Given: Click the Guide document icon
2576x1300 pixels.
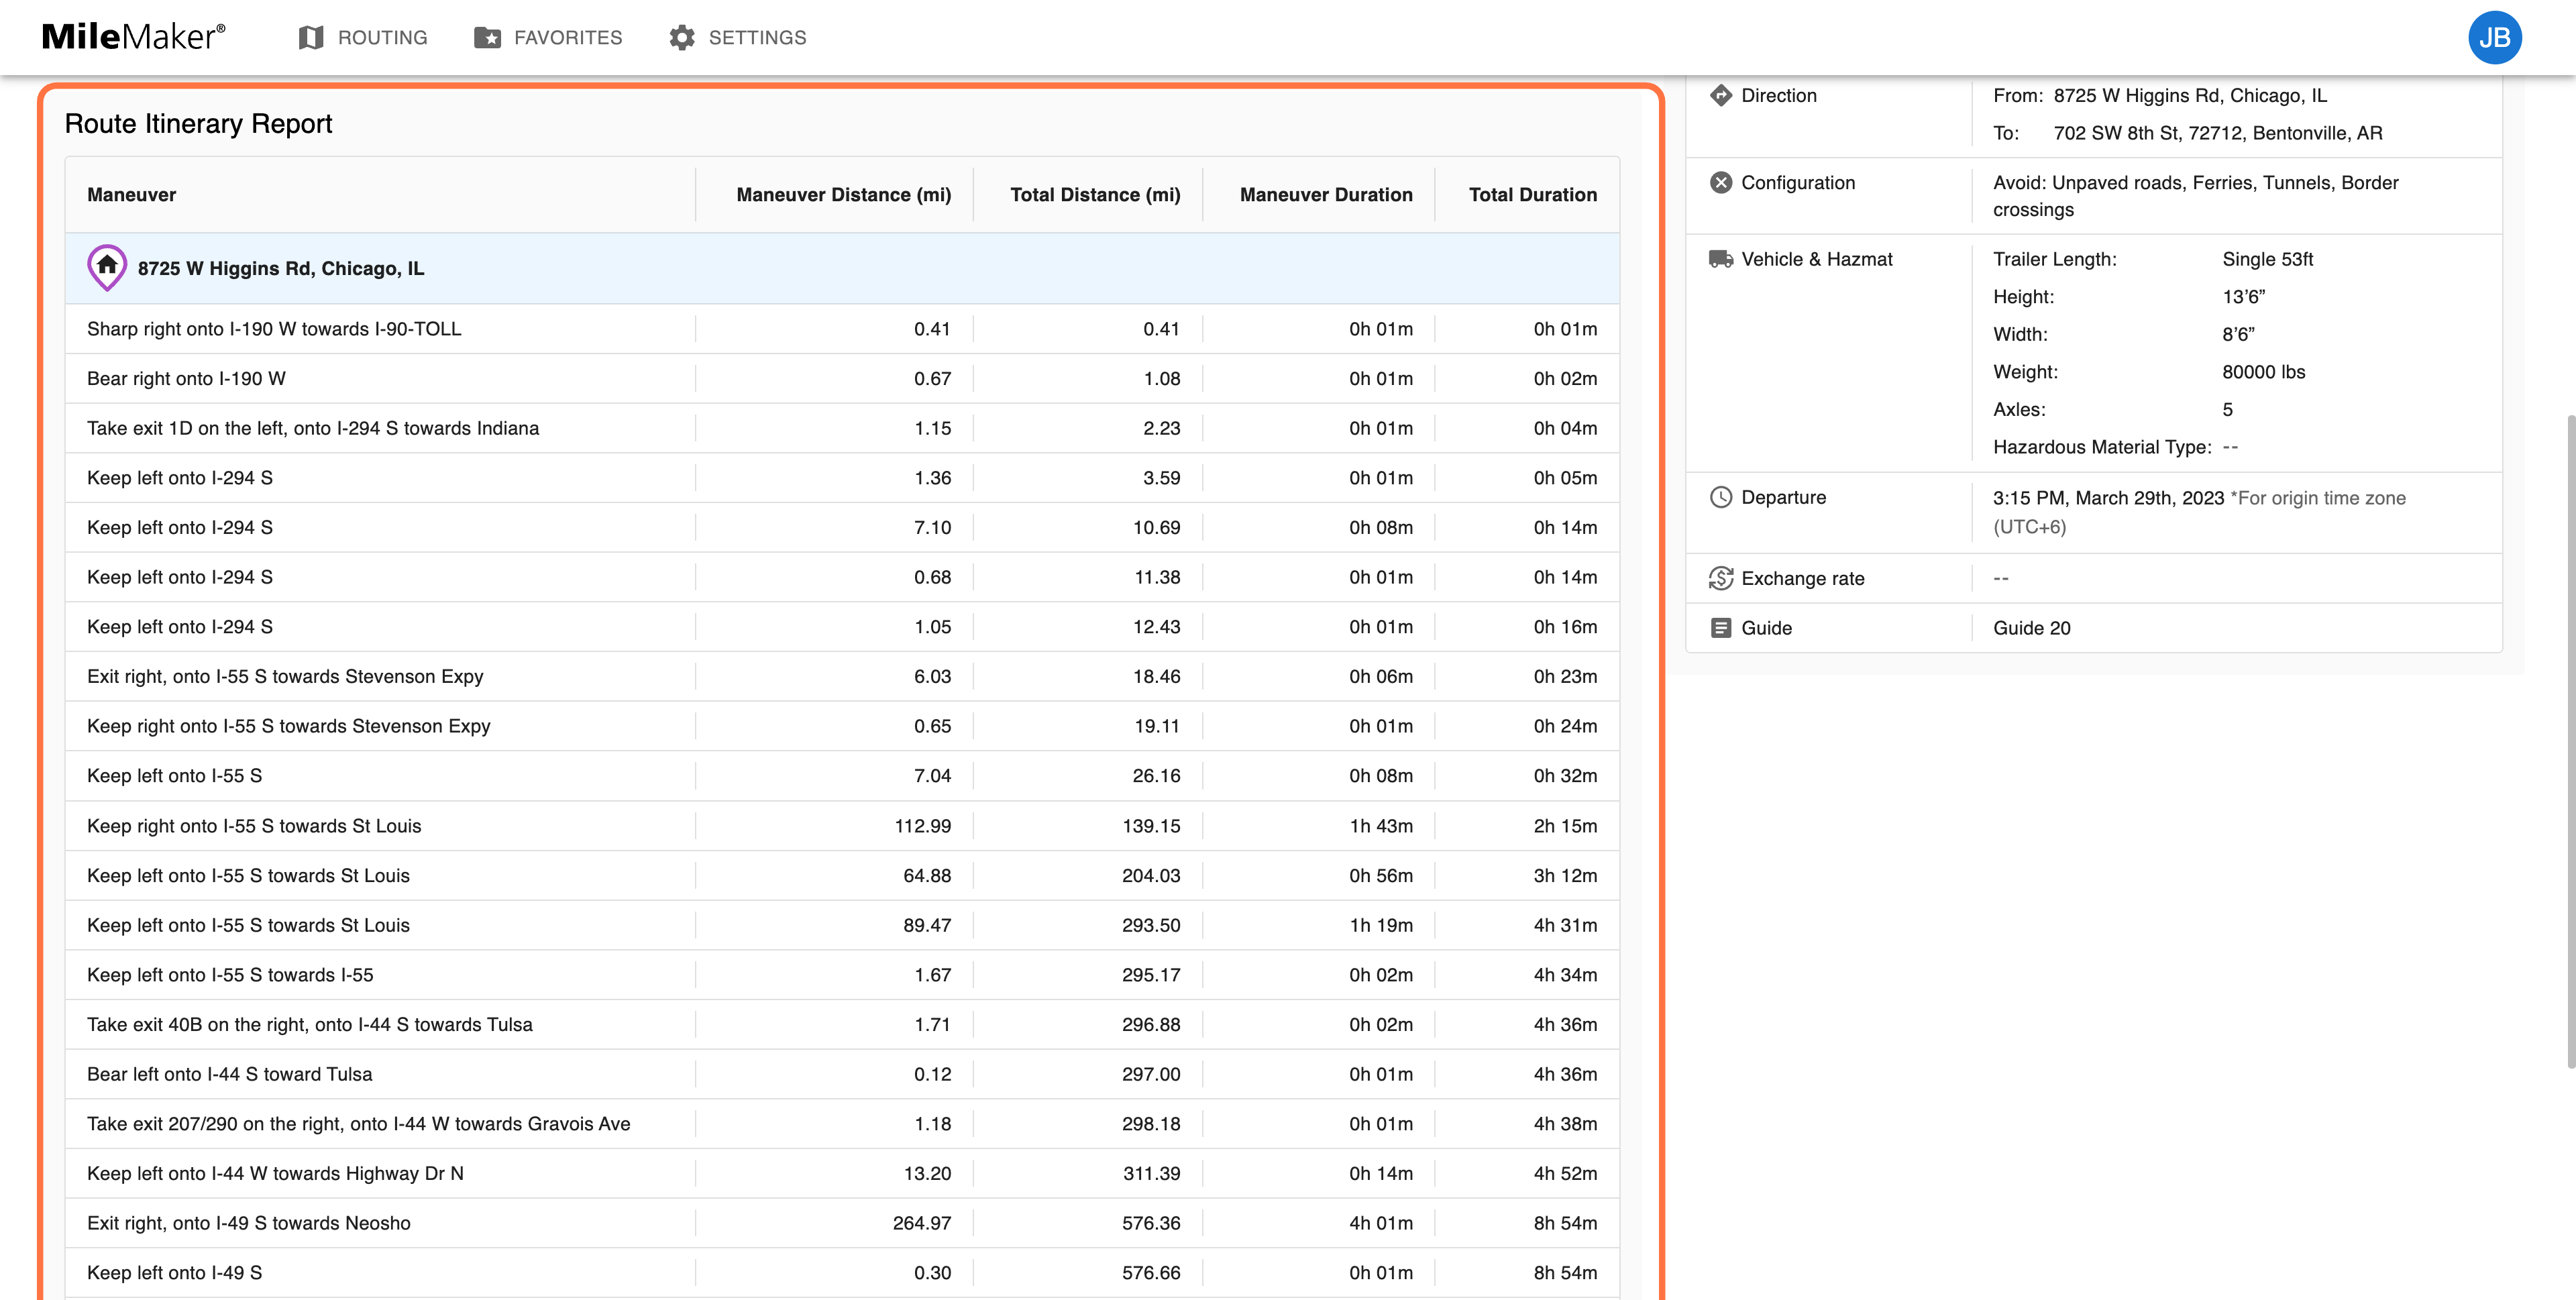Looking at the screenshot, I should click(x=1720, y=628).
